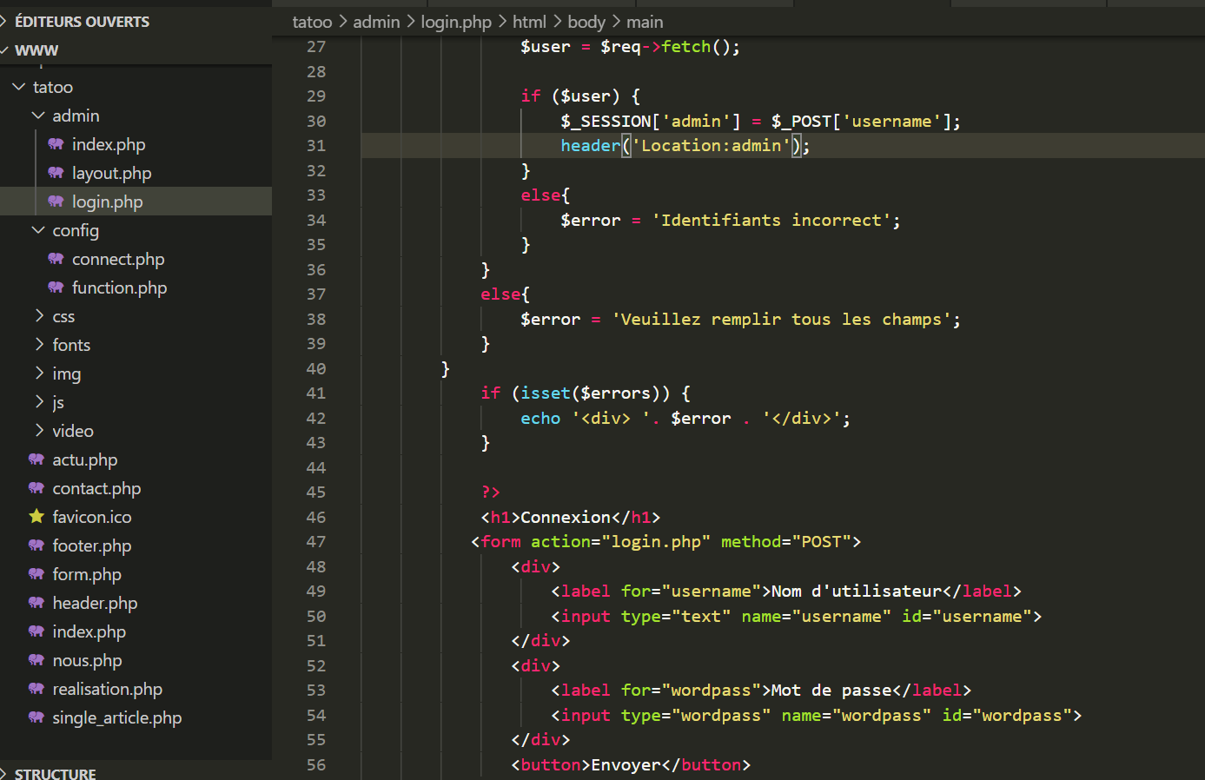Expand the js folder chevron
The height and width of the screenshot is (780, 1205).
coord(38,402)
